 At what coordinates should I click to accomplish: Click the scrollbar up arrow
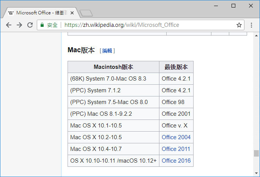(x=256, y=36)
